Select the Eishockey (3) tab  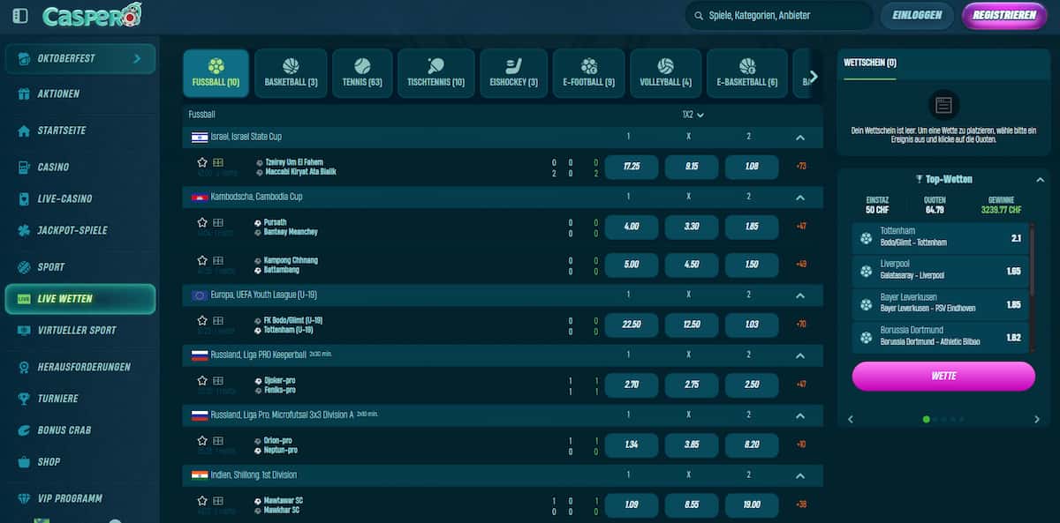point(513,73)
